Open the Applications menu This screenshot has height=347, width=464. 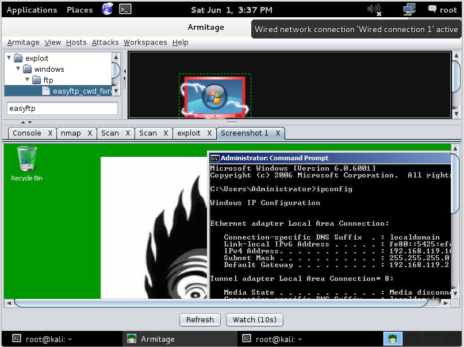click(x=32, y=10)
